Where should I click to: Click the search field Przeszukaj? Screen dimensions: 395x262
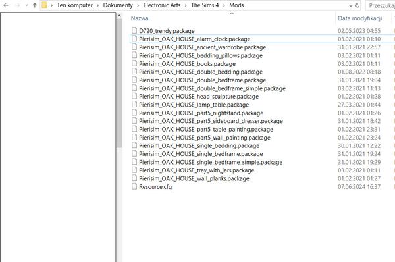pyautogui.click(x=381, y=5)
